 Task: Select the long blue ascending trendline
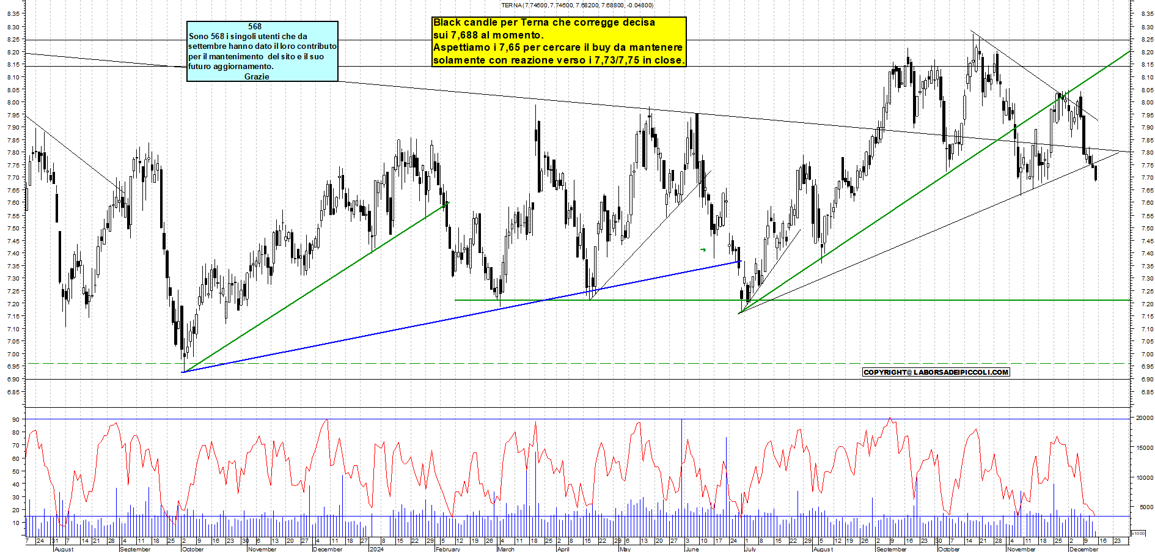(x=461, y=317)
